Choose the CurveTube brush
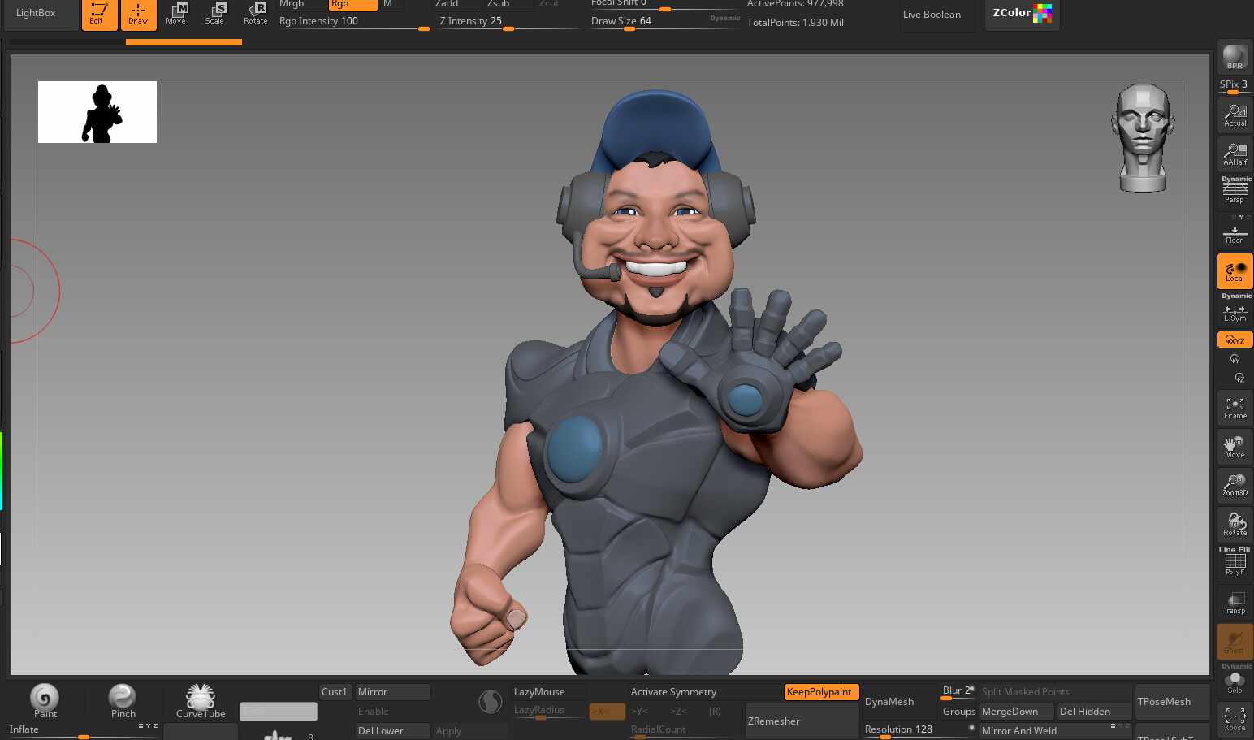Viewport: 1254px width, 740px height. coord(201,699)
